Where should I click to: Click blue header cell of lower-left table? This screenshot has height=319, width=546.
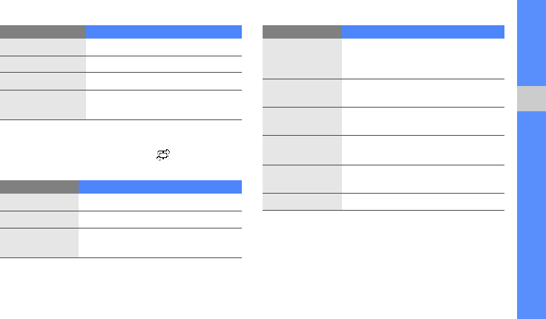[159, 187]
